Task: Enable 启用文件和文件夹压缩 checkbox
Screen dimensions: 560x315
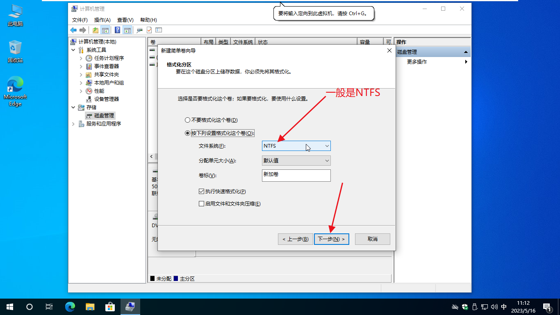Action: (x=201, y=203)
